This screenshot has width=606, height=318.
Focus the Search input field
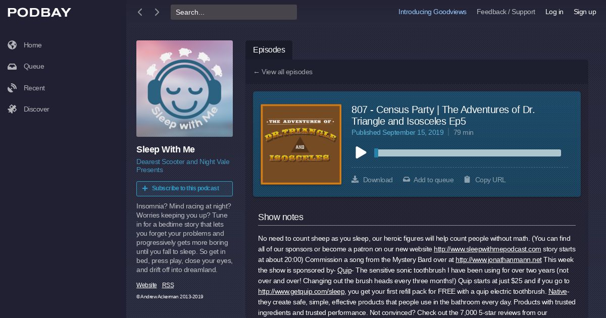click(234, 12)
